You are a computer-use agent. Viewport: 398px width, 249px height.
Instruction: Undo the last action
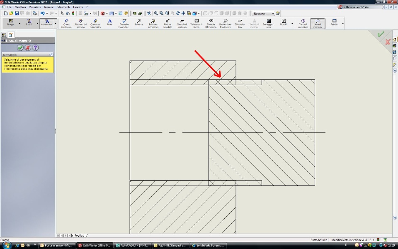click(x=42, y=13)
